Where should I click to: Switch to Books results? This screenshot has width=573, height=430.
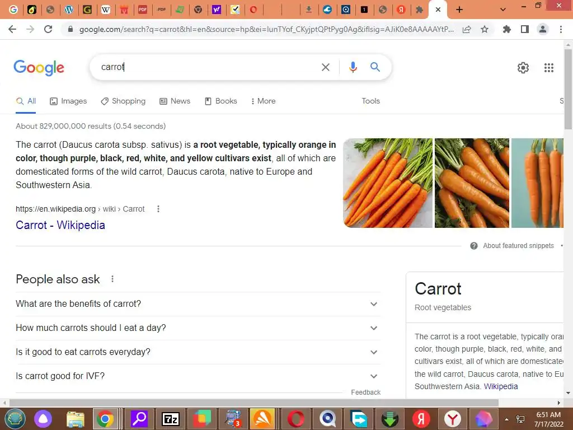pyautogui.click(x=220, y=101)
